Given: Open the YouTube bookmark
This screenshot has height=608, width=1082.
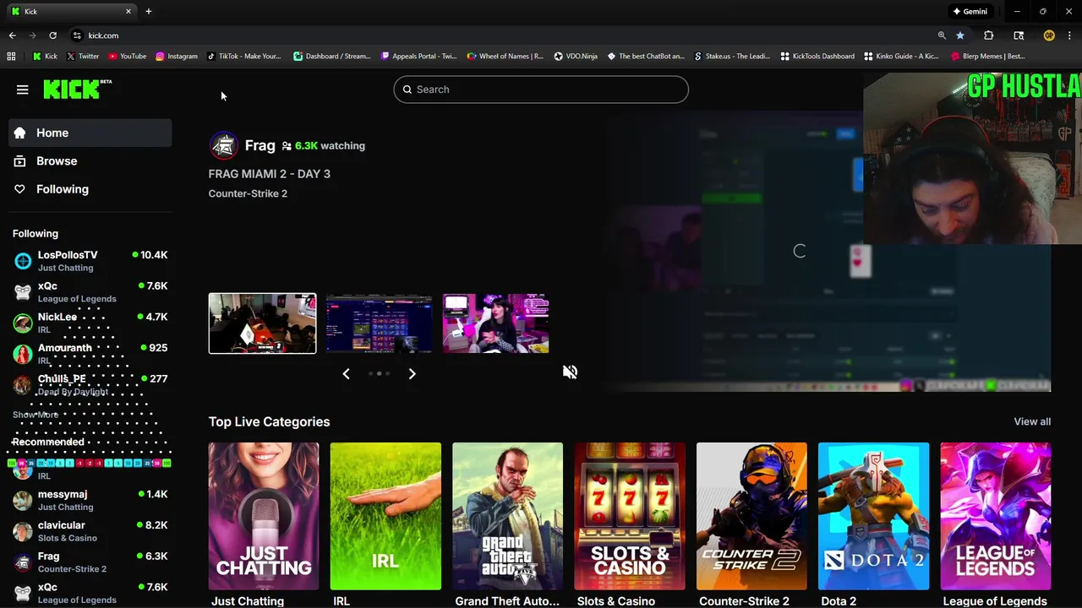Looking at the screenshot, I should pyautogui.click(x=126, y=57).
